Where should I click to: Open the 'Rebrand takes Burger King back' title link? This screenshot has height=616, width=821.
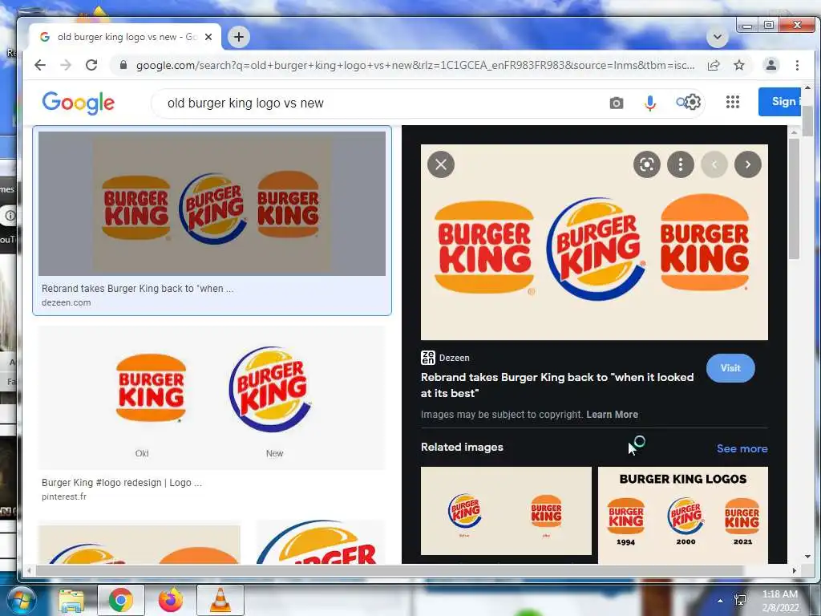557,385
